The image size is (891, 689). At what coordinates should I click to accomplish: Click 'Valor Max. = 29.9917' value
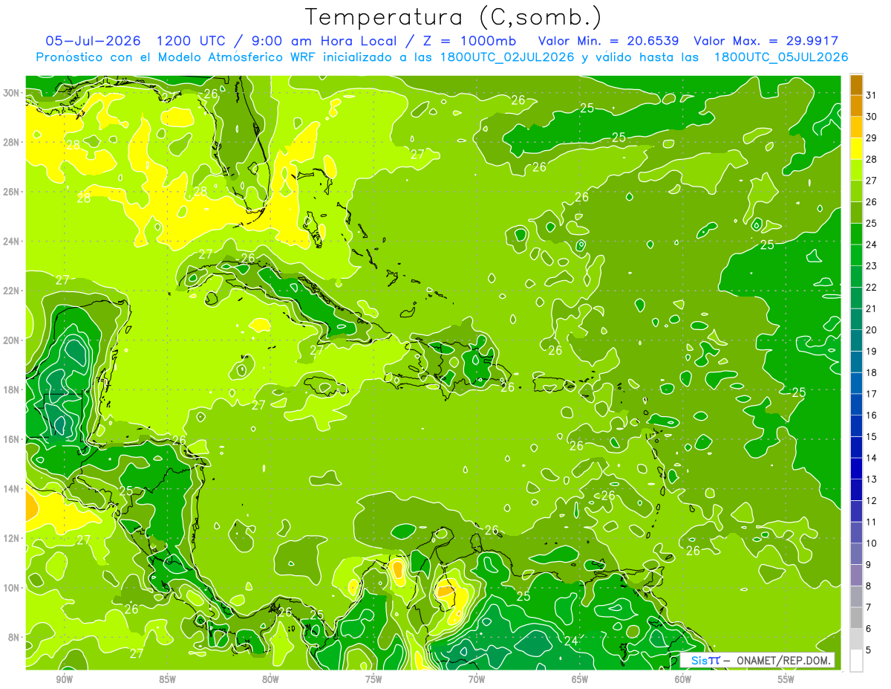click(x=766, y=41)
